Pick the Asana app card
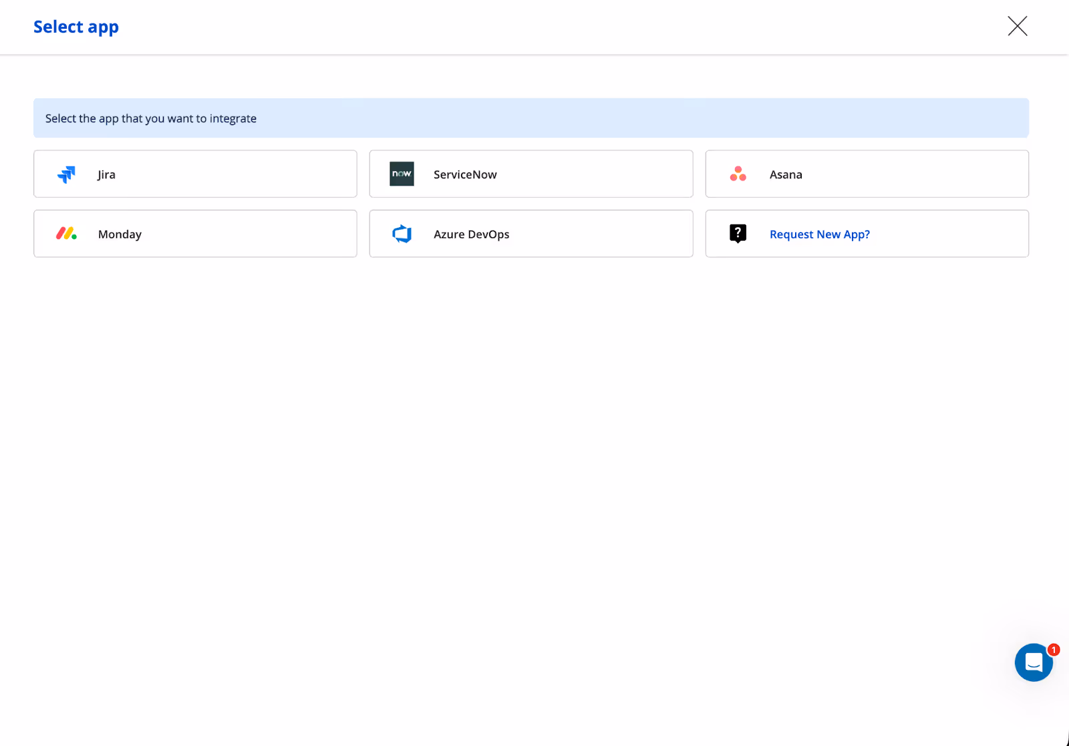1069x746 pixels. pos(867,174)
